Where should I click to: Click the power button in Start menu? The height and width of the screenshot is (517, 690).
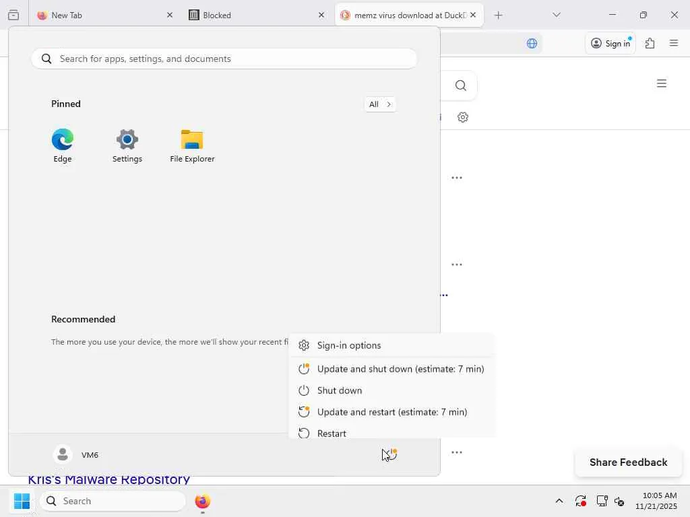(390, 454)
